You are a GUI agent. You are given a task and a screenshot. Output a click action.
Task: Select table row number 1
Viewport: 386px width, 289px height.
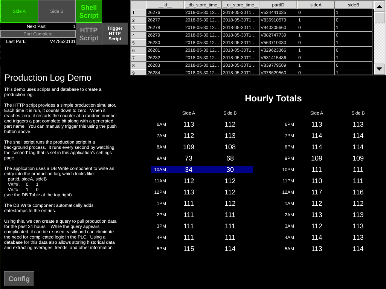(138, 12)
